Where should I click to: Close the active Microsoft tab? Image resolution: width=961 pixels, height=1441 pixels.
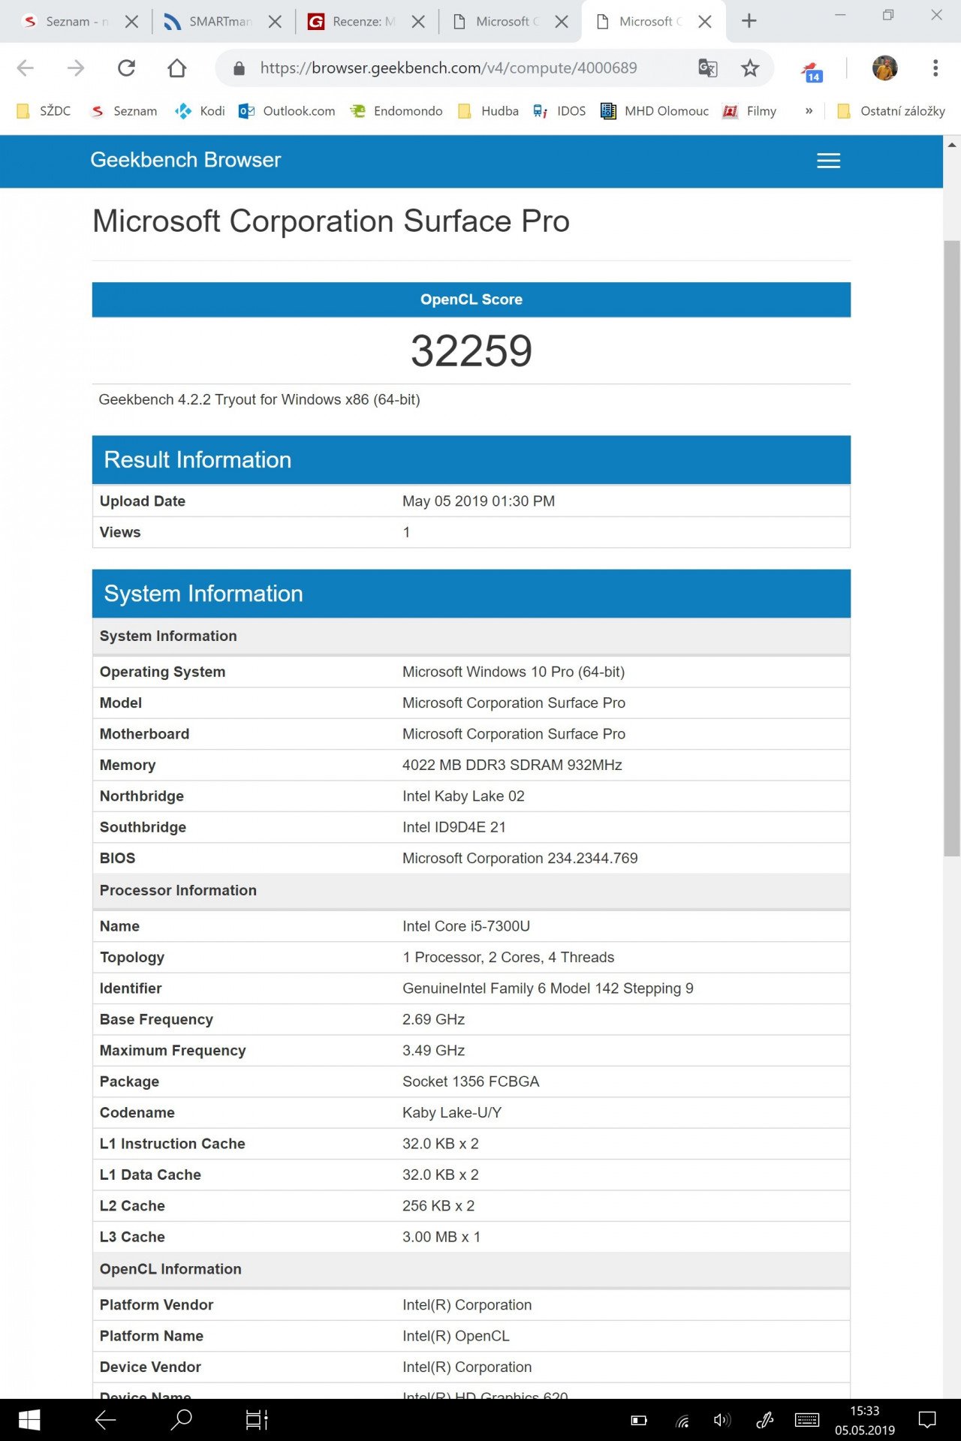705,22
